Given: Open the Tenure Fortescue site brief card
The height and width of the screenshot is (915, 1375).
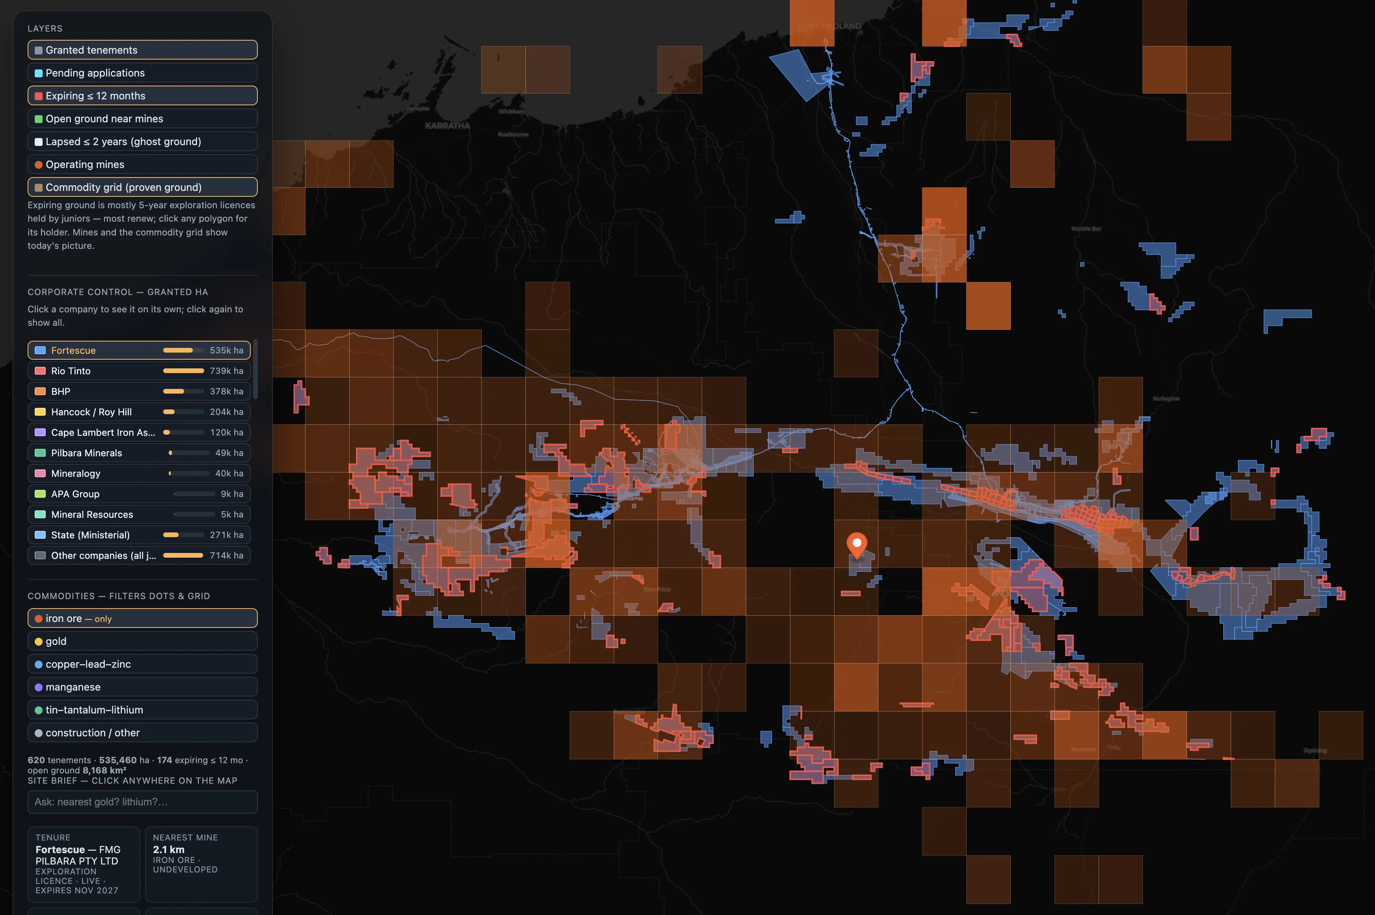Looking at the screenshot, I should point(84,864).
